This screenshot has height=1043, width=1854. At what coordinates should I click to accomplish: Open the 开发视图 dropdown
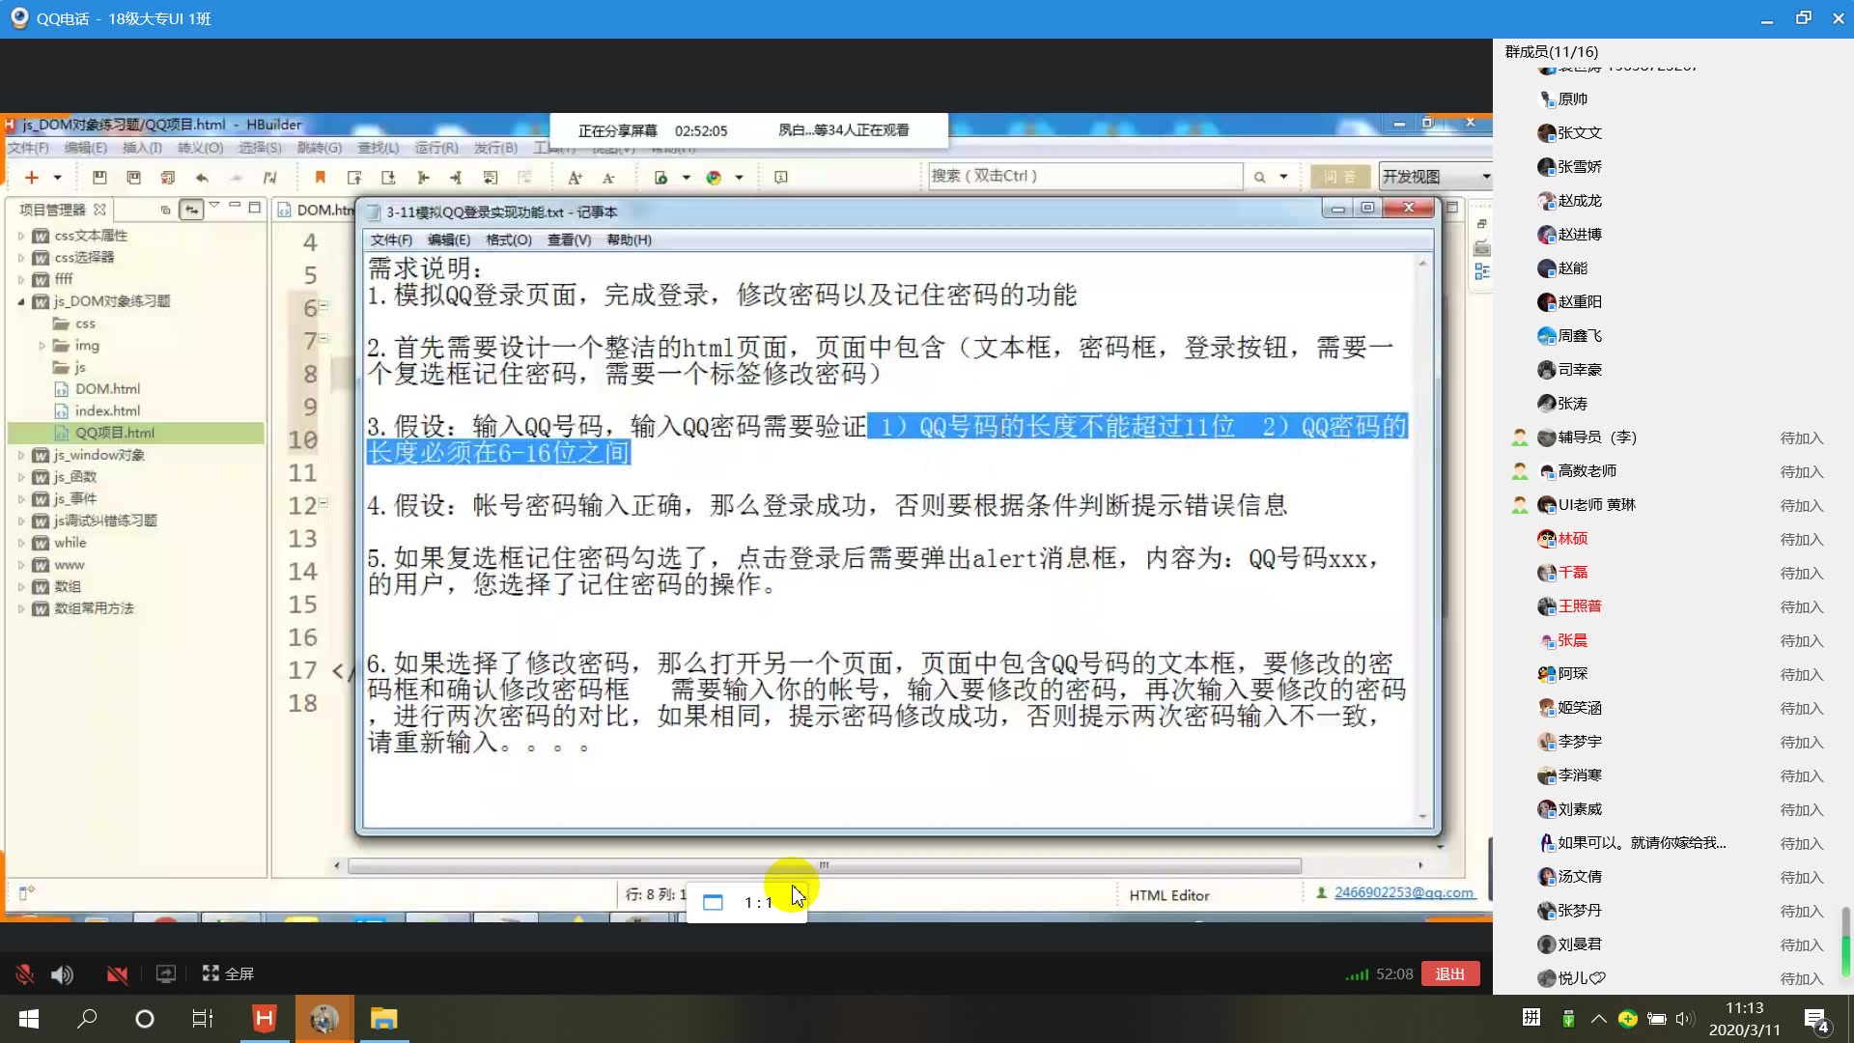click(x=1485, y=177)
